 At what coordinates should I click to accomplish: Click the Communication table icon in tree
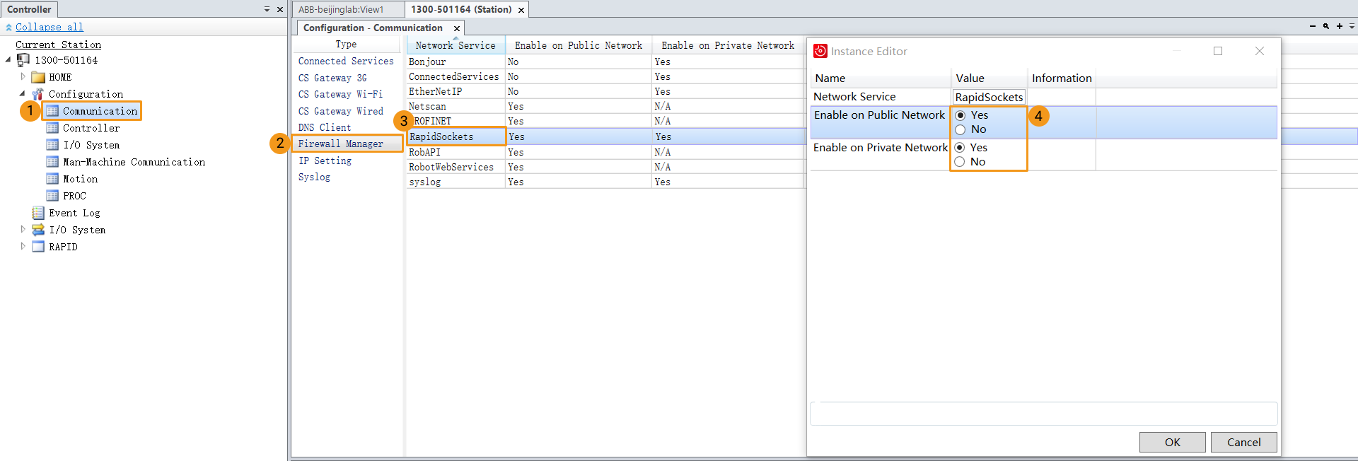tap(52, 111)
